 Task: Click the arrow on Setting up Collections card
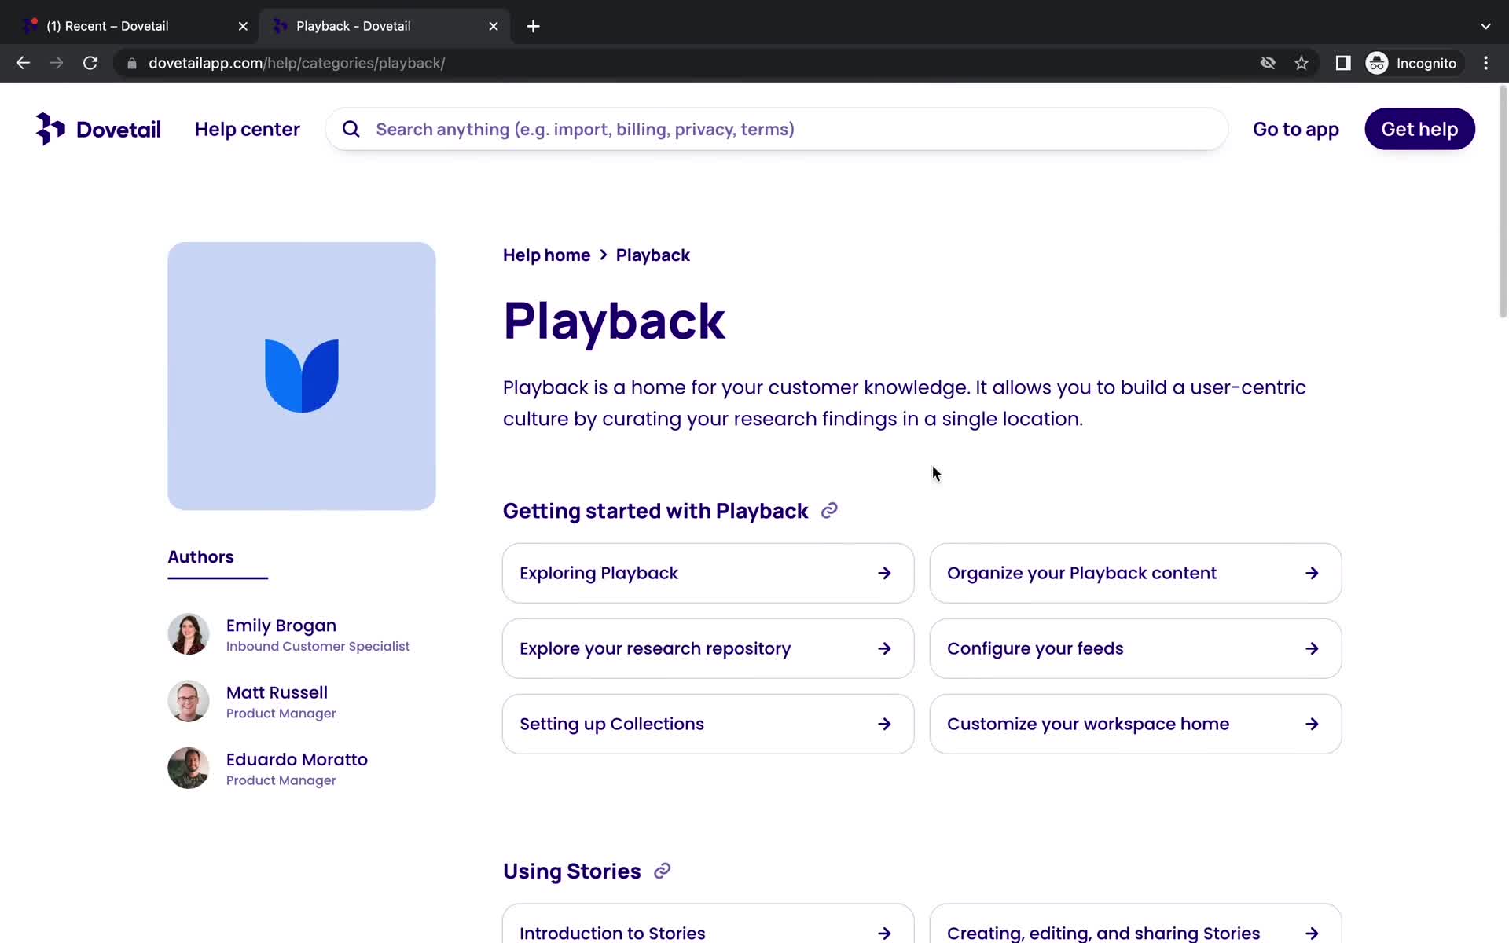click(884, 725)
